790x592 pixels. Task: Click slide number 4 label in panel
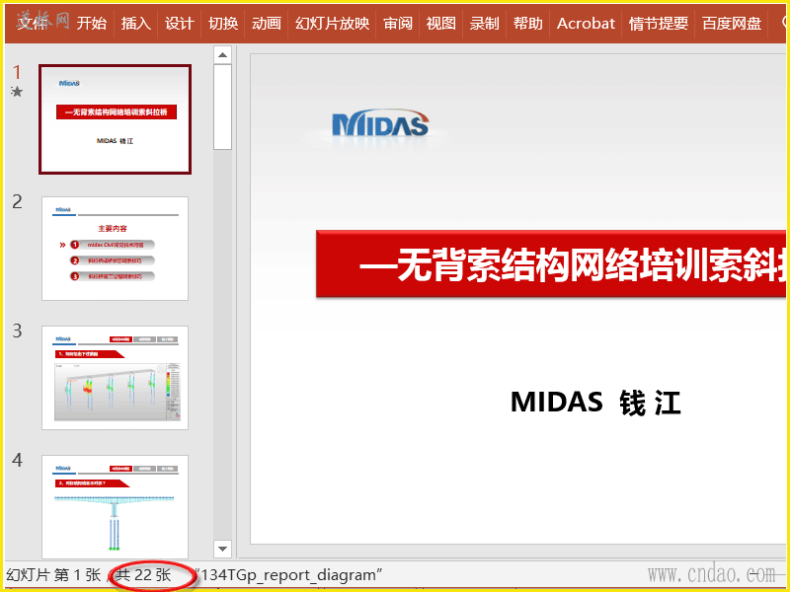pyautogui.click(x=18, y=460)
